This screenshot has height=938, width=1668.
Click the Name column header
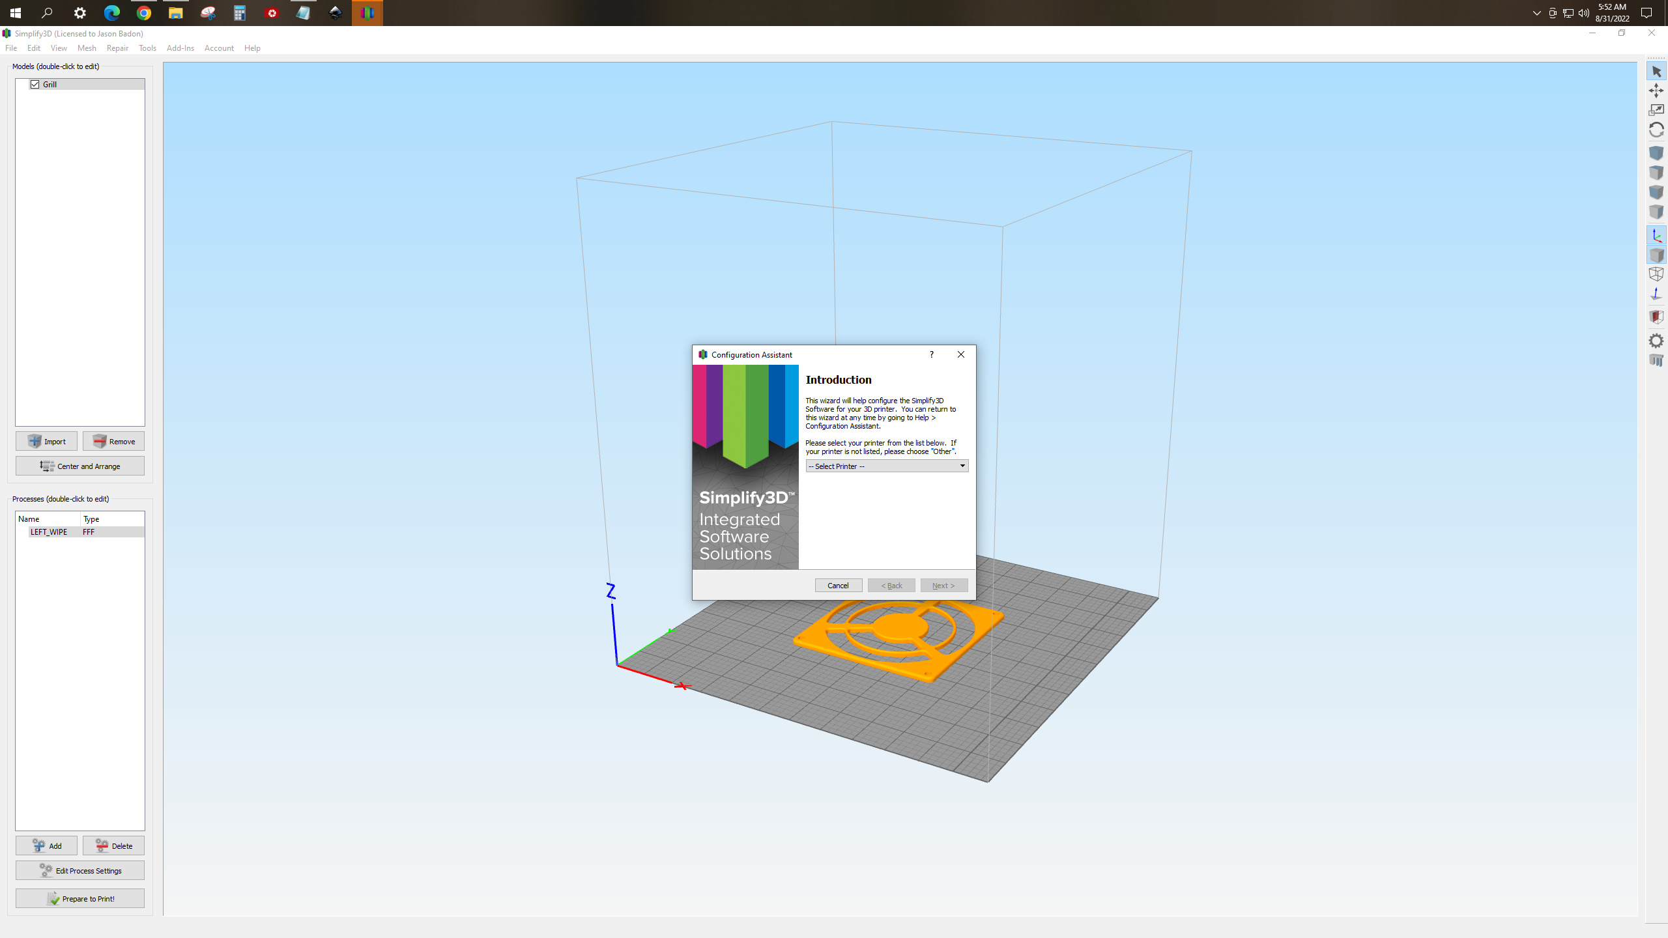[48, 519]
